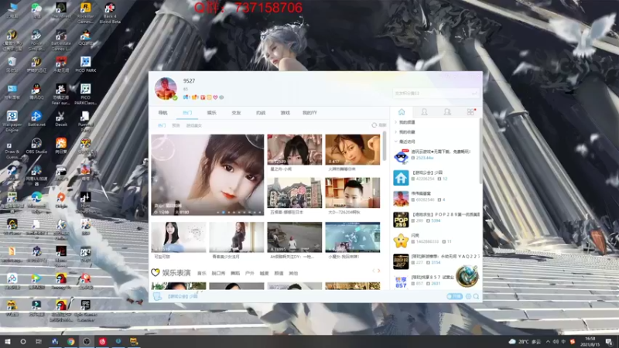
Task: Open the POP 289 channel icon
Action: 401,220
